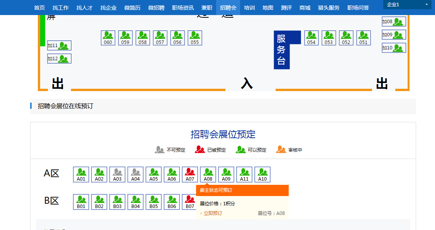Click booth B05 in zone B
Viewport: 435px width, 230px height.
(x=154, y=202)
